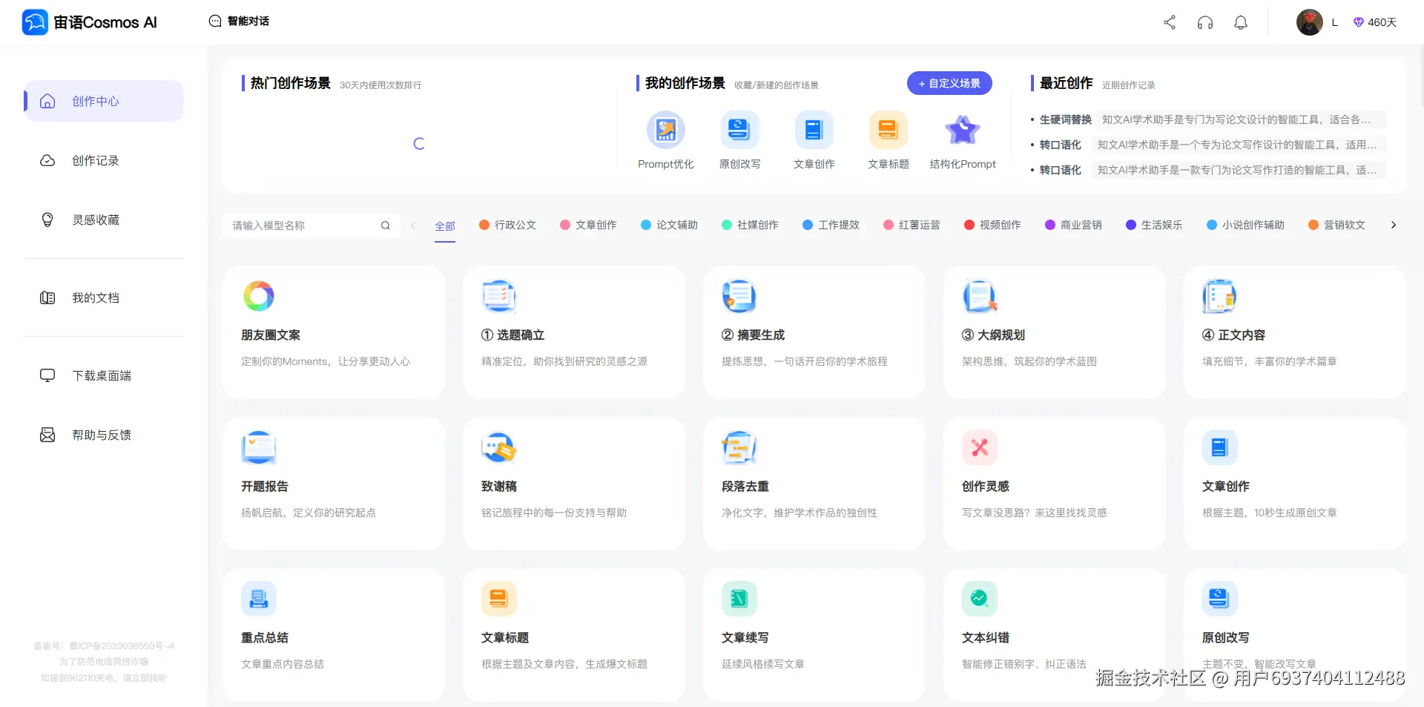Open the 摘要生成 card icon
This screenshot has width=1424, height=707.
tap(739, 296)
